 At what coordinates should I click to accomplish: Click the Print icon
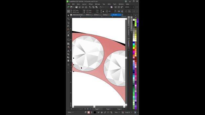(86, 7)
